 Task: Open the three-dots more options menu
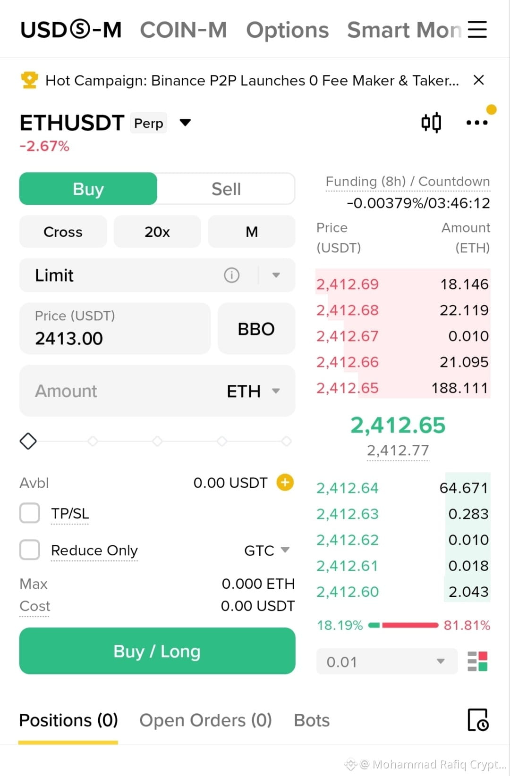coord(477,123)
